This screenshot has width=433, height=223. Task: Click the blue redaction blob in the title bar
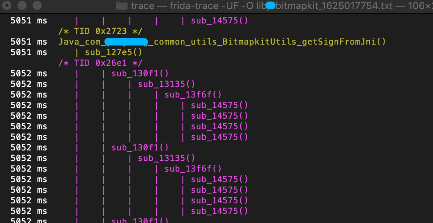click(x=270, y=6)
